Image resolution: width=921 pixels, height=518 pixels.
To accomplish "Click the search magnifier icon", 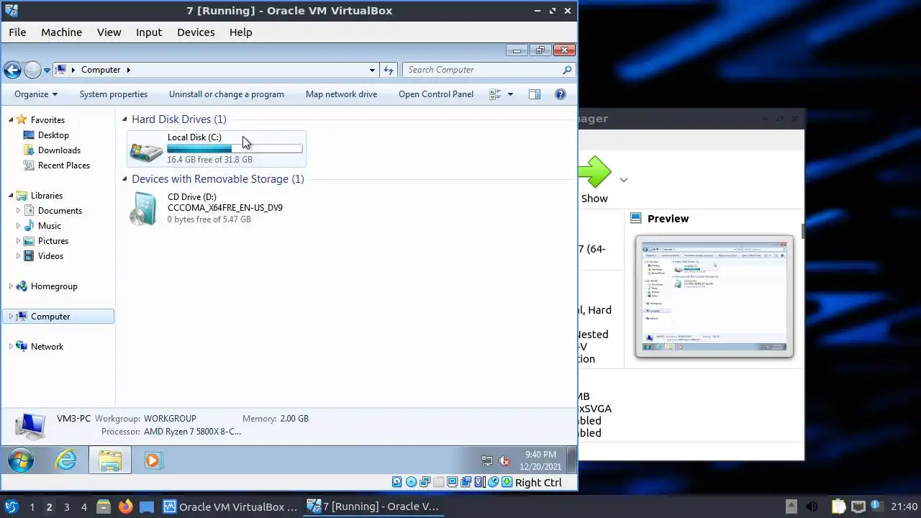I will point(567,70).
